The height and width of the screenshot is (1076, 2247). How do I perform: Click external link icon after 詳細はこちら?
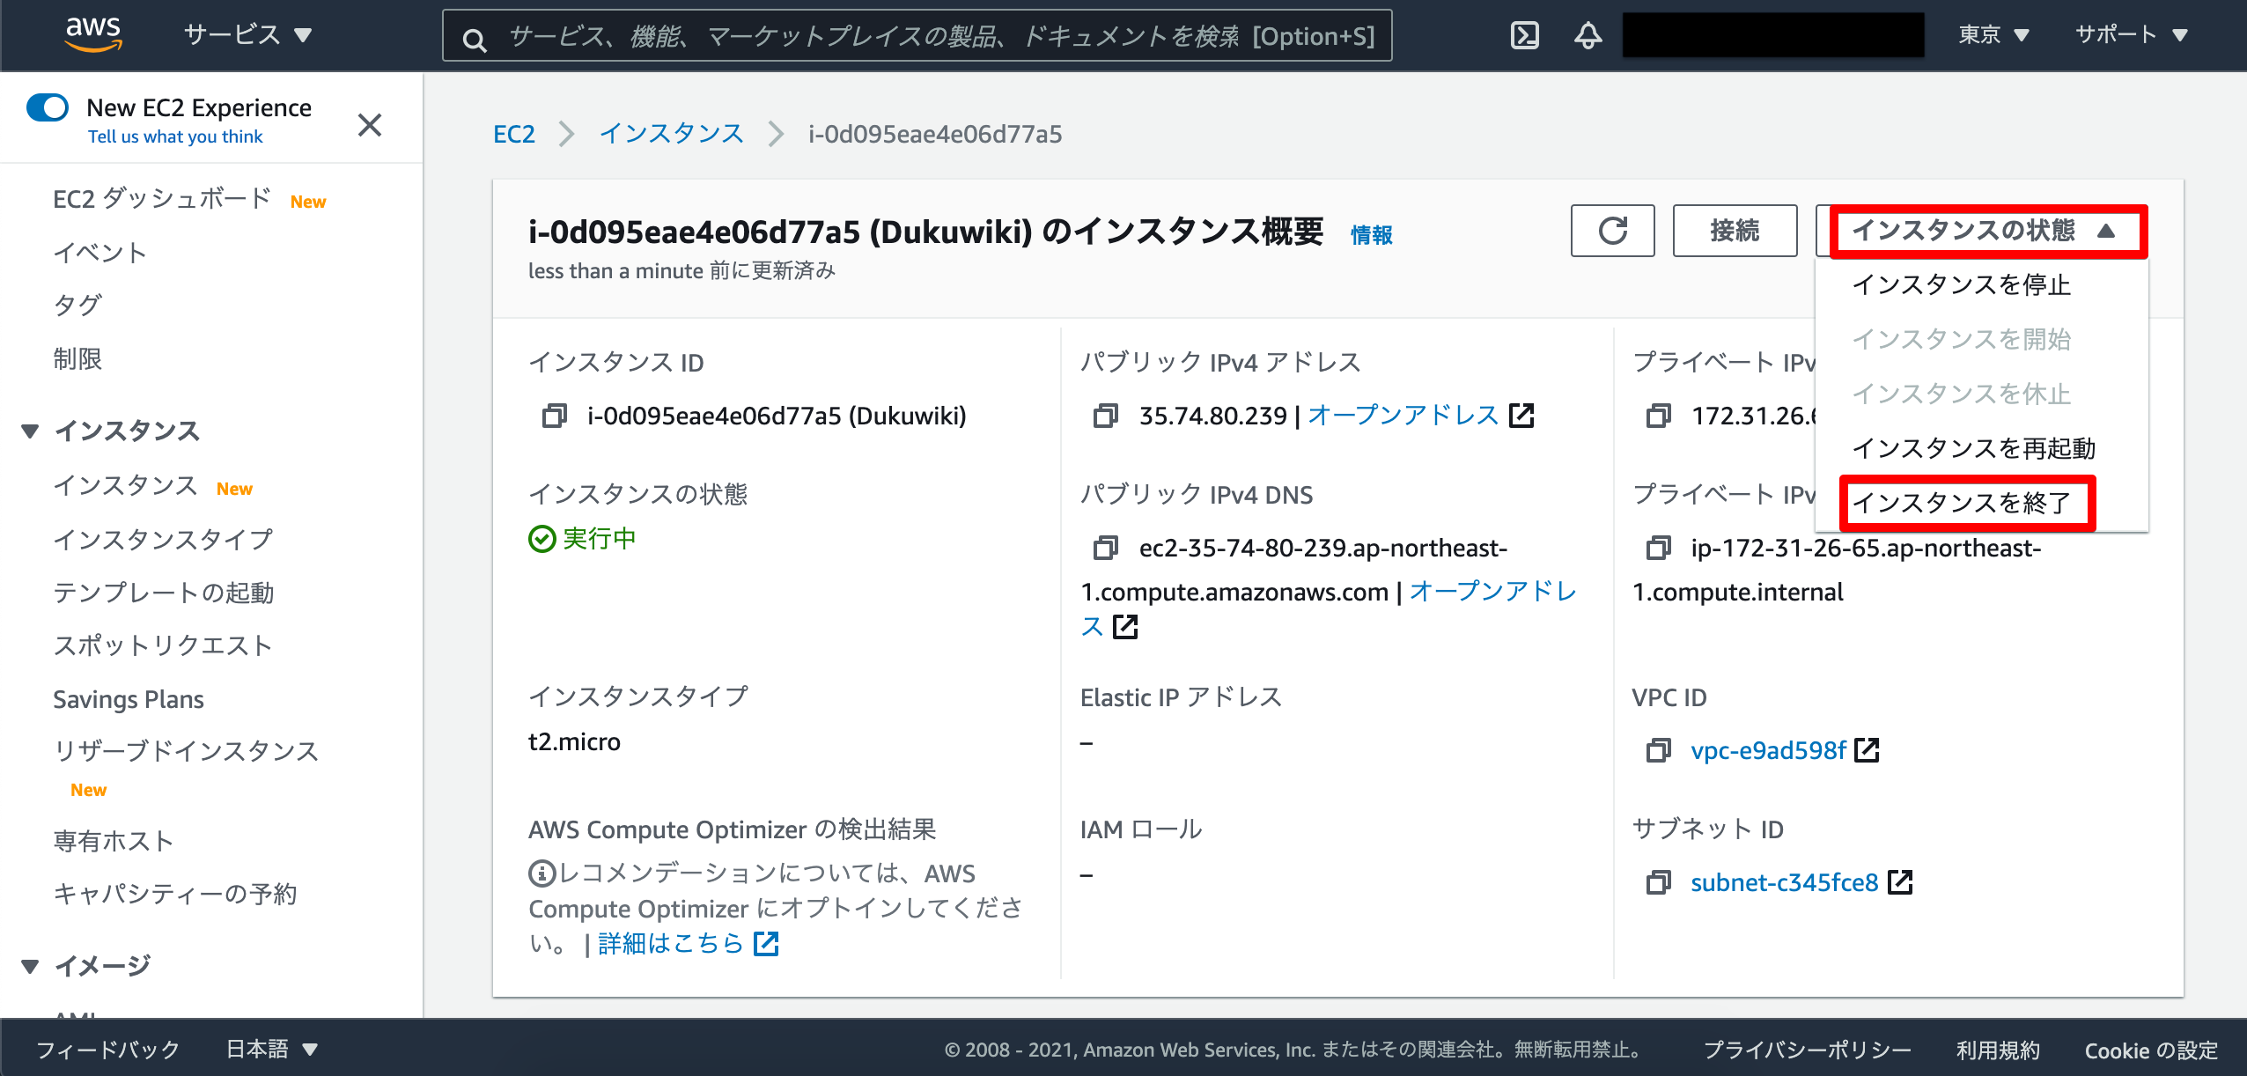point(766,943)
